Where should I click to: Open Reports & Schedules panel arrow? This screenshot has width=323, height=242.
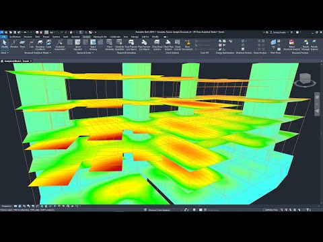[149, 53]
